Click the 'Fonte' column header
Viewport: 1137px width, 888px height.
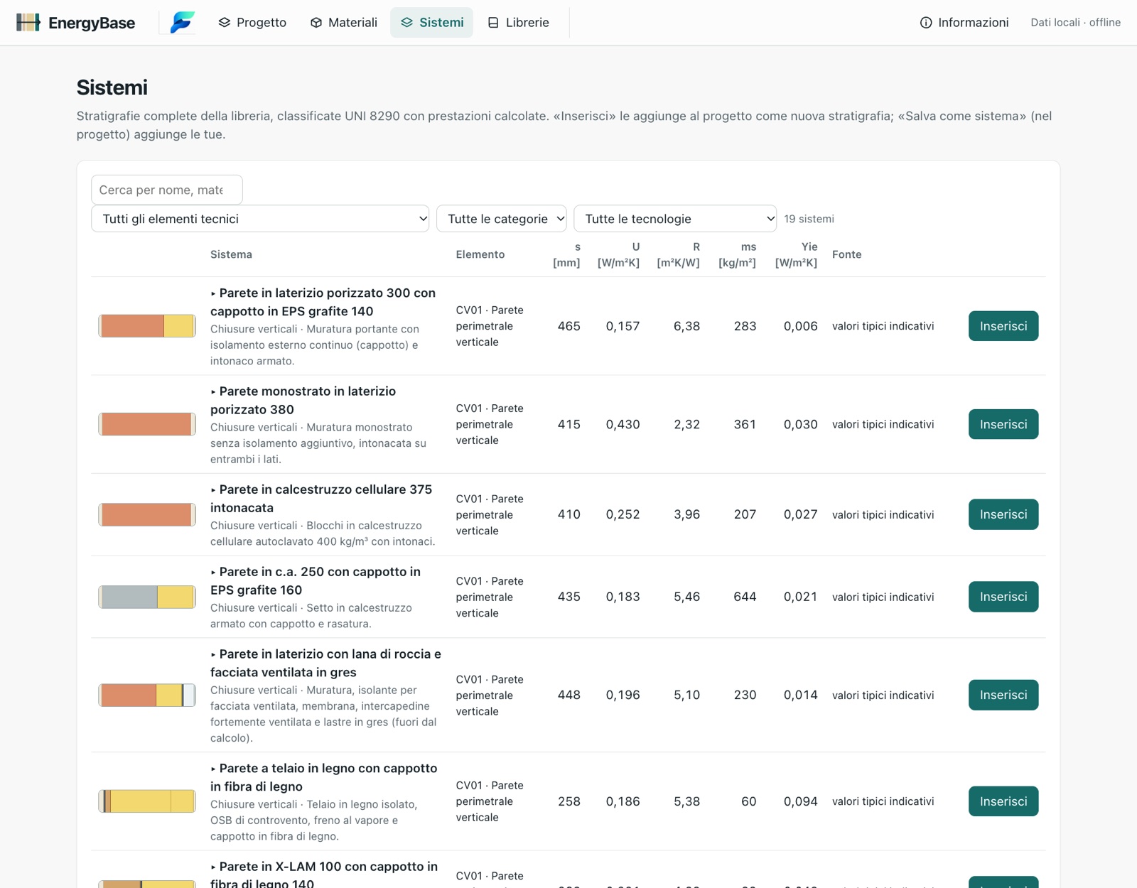pos(847,254)
